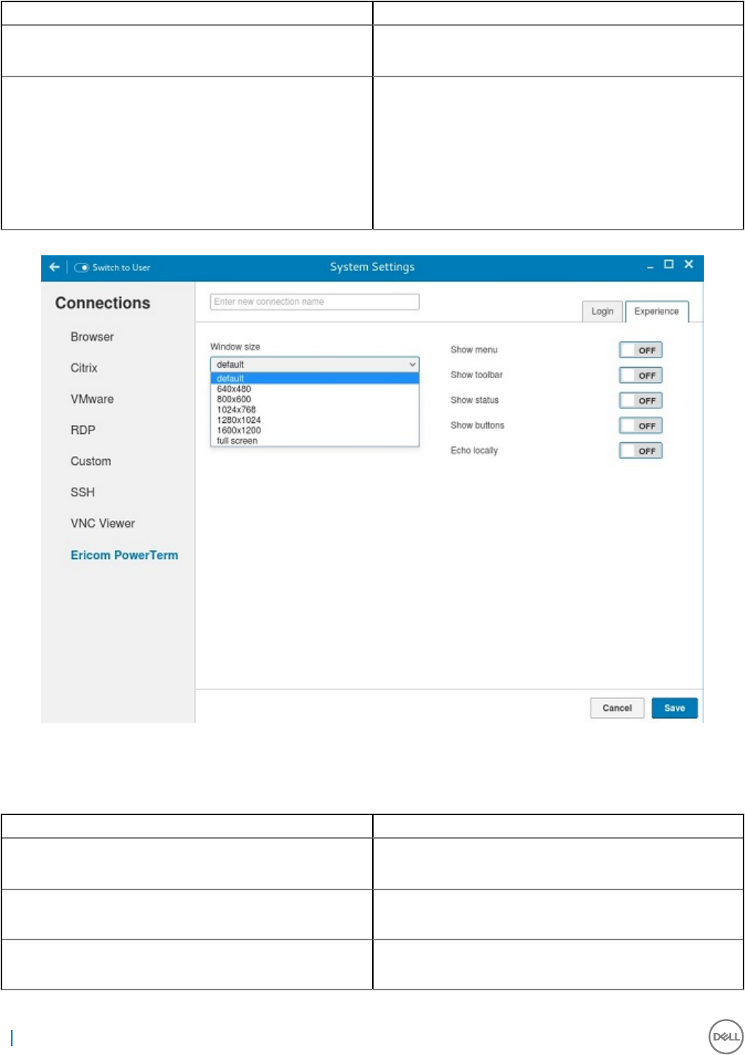Image resolution: width=745 pixels, height=1055 pixels.
Task: Open VMware connections
Action: pos(92,399)
